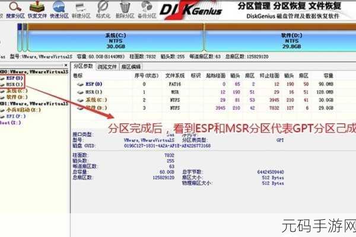Select the small dark-blue ESP bar in disk map
This screenshot has height=237, width=356.
click(20, 37)
